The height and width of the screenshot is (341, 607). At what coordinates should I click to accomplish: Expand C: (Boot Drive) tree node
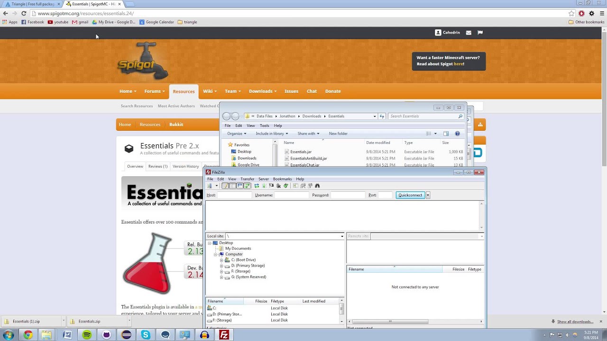pos(221,260)
